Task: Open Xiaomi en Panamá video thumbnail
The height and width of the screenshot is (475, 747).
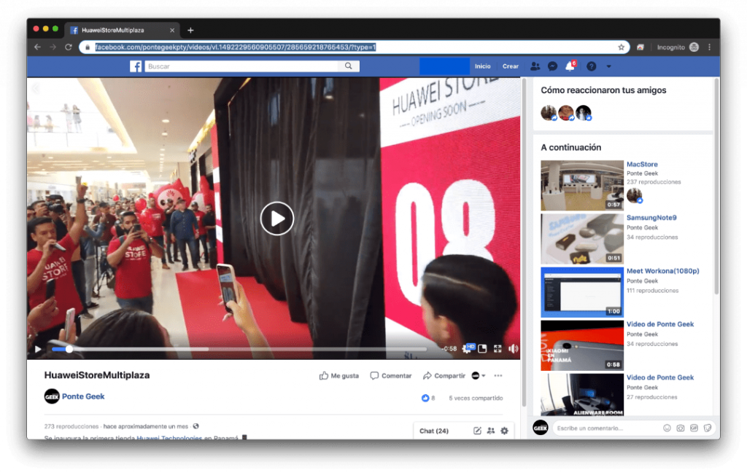Action: tap(581, 345)
